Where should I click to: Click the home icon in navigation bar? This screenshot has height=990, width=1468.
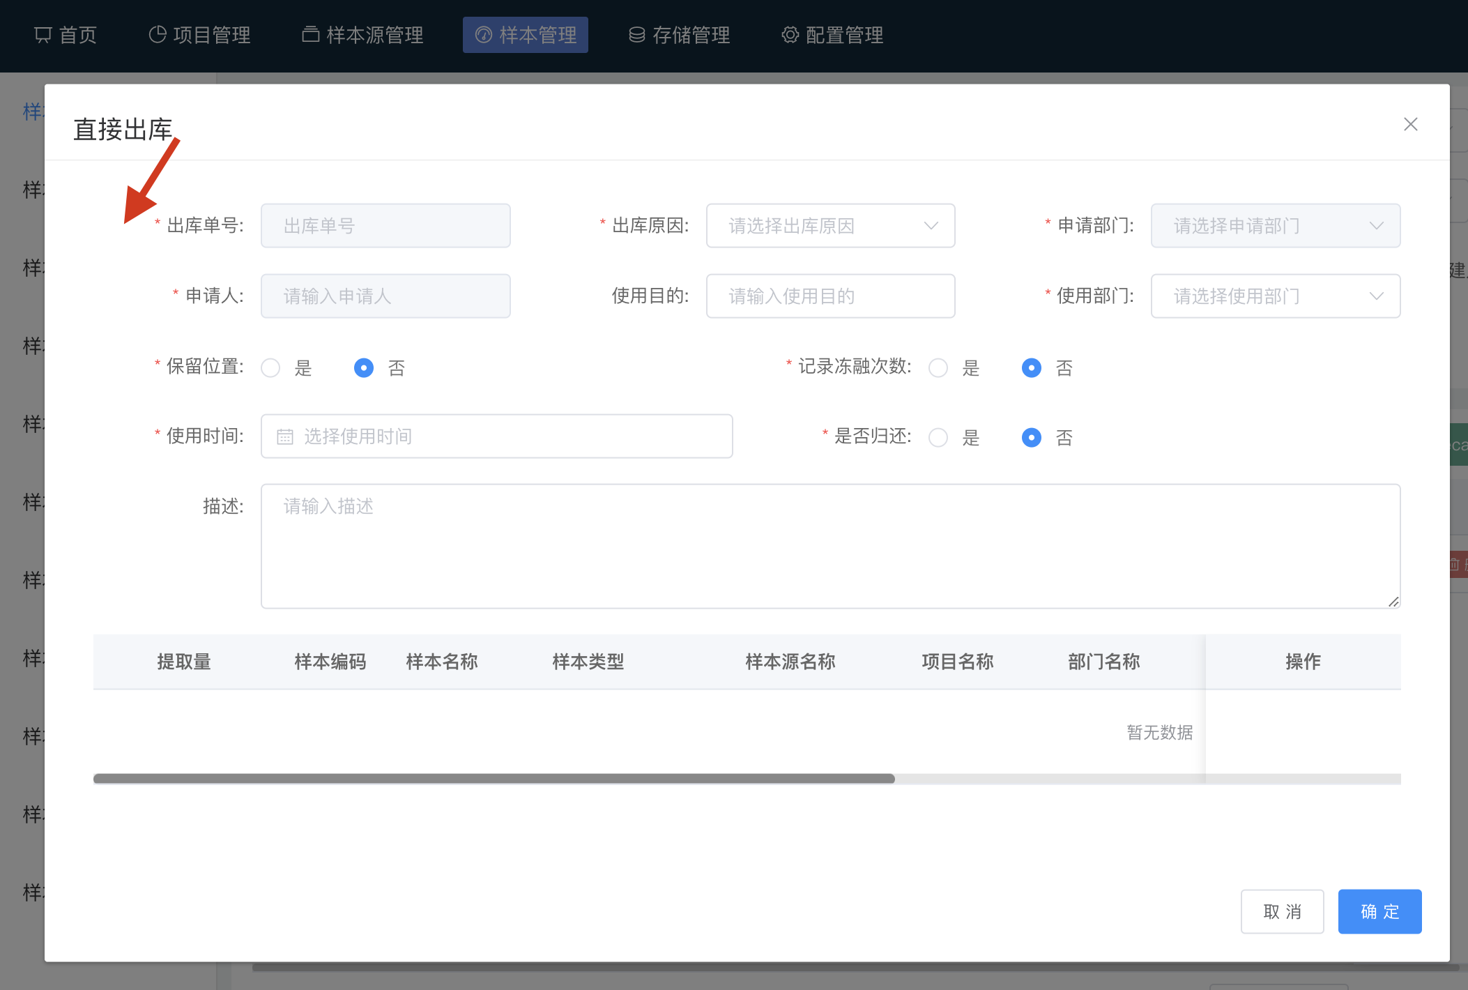[x=43, y=35]
